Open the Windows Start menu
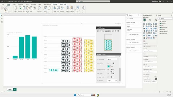Image resolution: width=173 pixels, height=97 pixels. (75, 95)
